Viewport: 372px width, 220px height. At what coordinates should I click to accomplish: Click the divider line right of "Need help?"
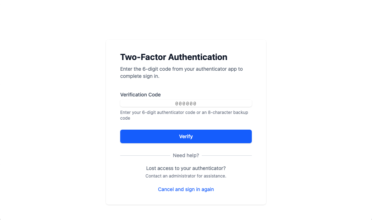coord(227,156)
